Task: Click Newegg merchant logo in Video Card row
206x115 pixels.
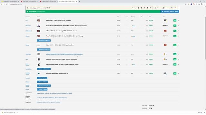Action: [165, 54]
